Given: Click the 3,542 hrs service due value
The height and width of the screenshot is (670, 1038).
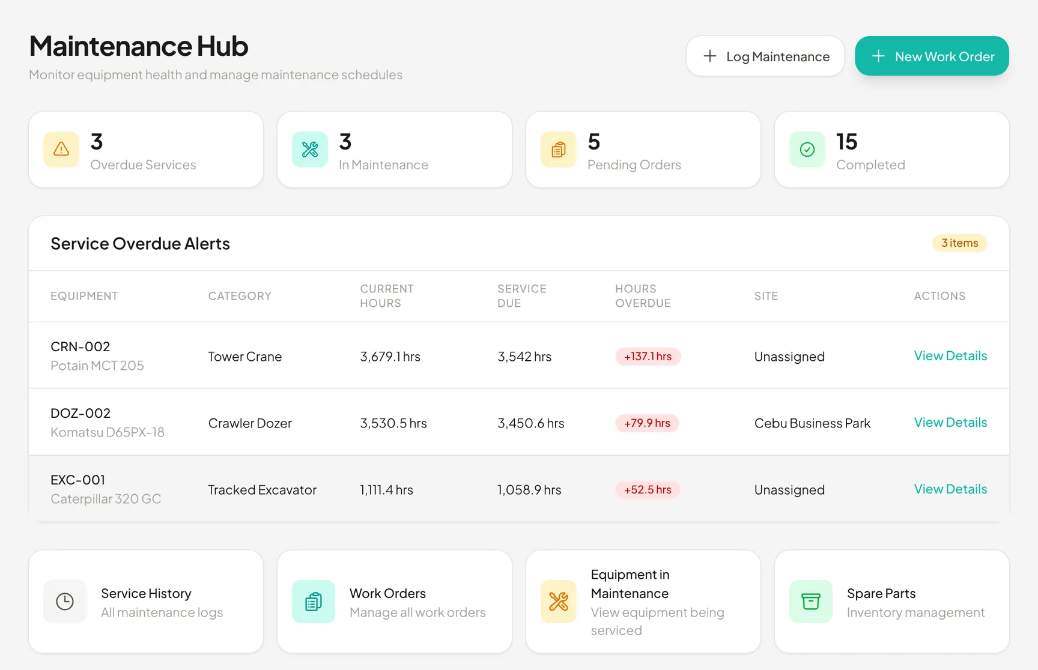Looking at the screenshot, I should [x=524, y=357].
